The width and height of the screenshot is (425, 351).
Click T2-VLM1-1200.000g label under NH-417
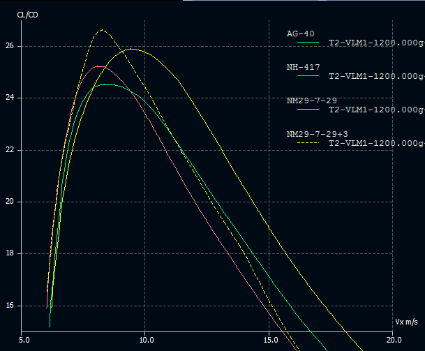pos(377,76)
